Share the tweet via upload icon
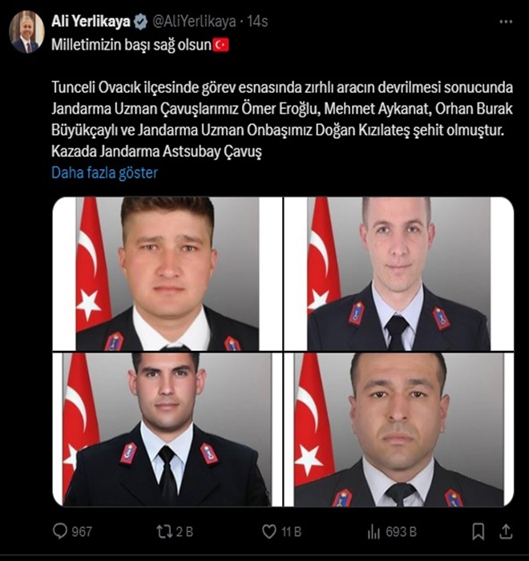This screenshot has width=529, height=561. 506,531
